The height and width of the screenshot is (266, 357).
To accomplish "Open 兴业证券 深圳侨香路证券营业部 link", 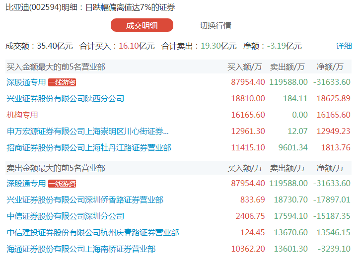I will pyautogui.click(x=85, y=200).
